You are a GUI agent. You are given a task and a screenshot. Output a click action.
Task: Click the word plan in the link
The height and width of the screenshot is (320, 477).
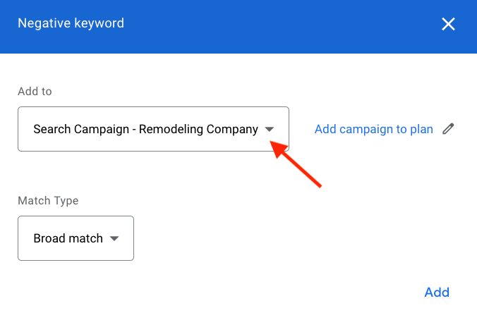point(421,129)
